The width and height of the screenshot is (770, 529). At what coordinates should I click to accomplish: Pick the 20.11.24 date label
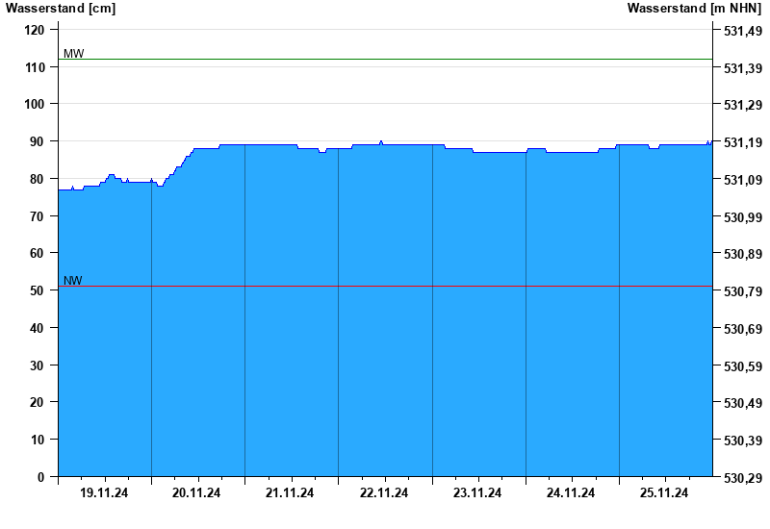pos(196,492)
